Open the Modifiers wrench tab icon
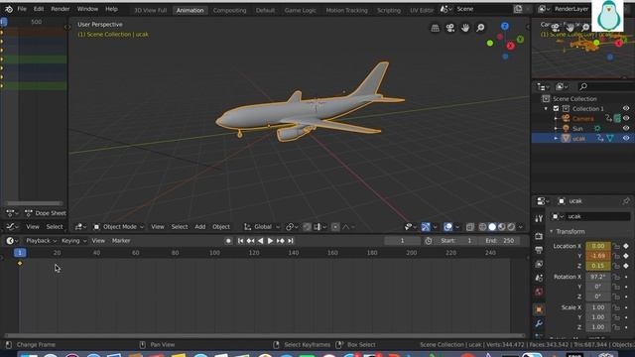Image resolution: width=635 pixels, height=357 pixels. click(539, 323)
